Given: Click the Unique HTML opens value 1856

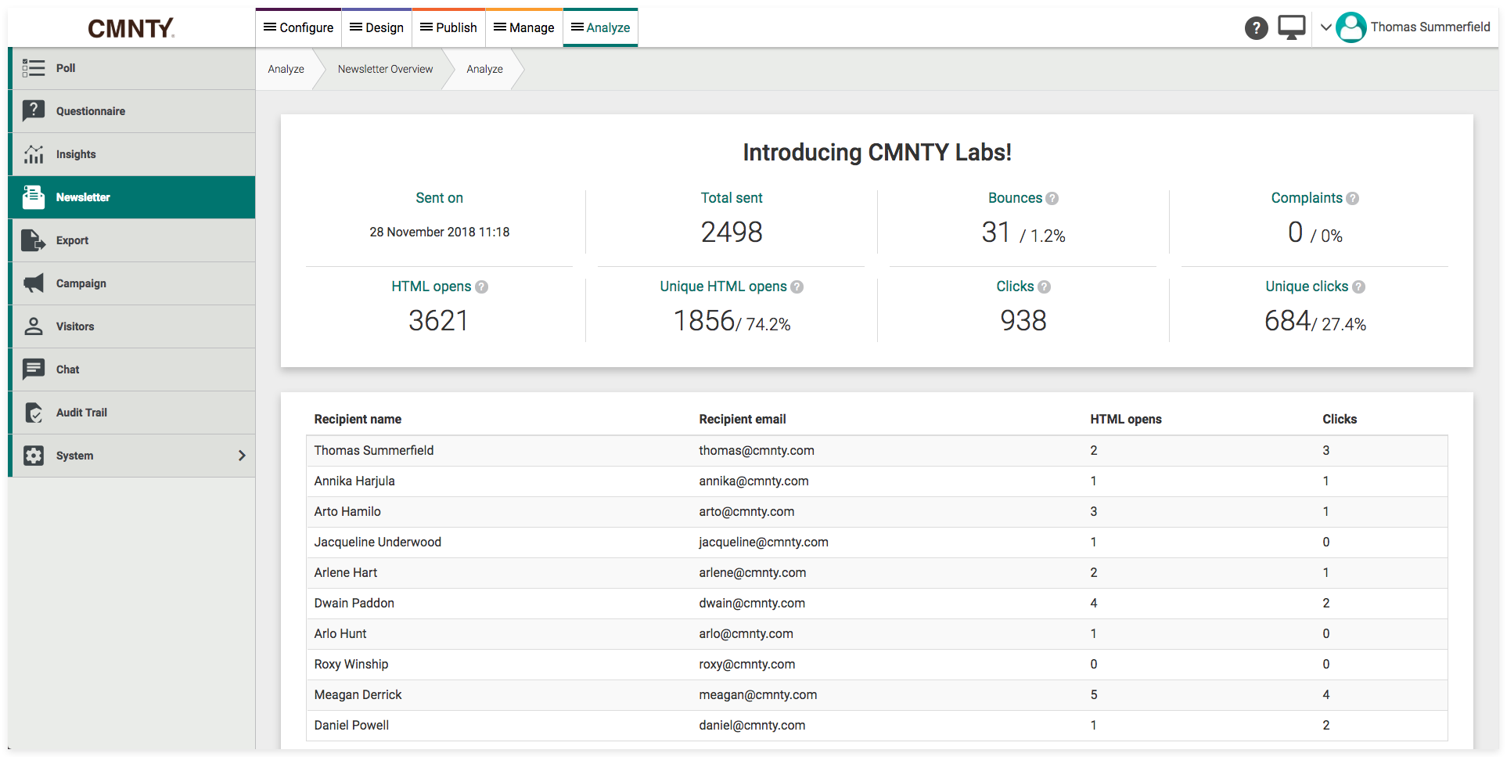Looking at the screenshot, I should click(704, 321).
